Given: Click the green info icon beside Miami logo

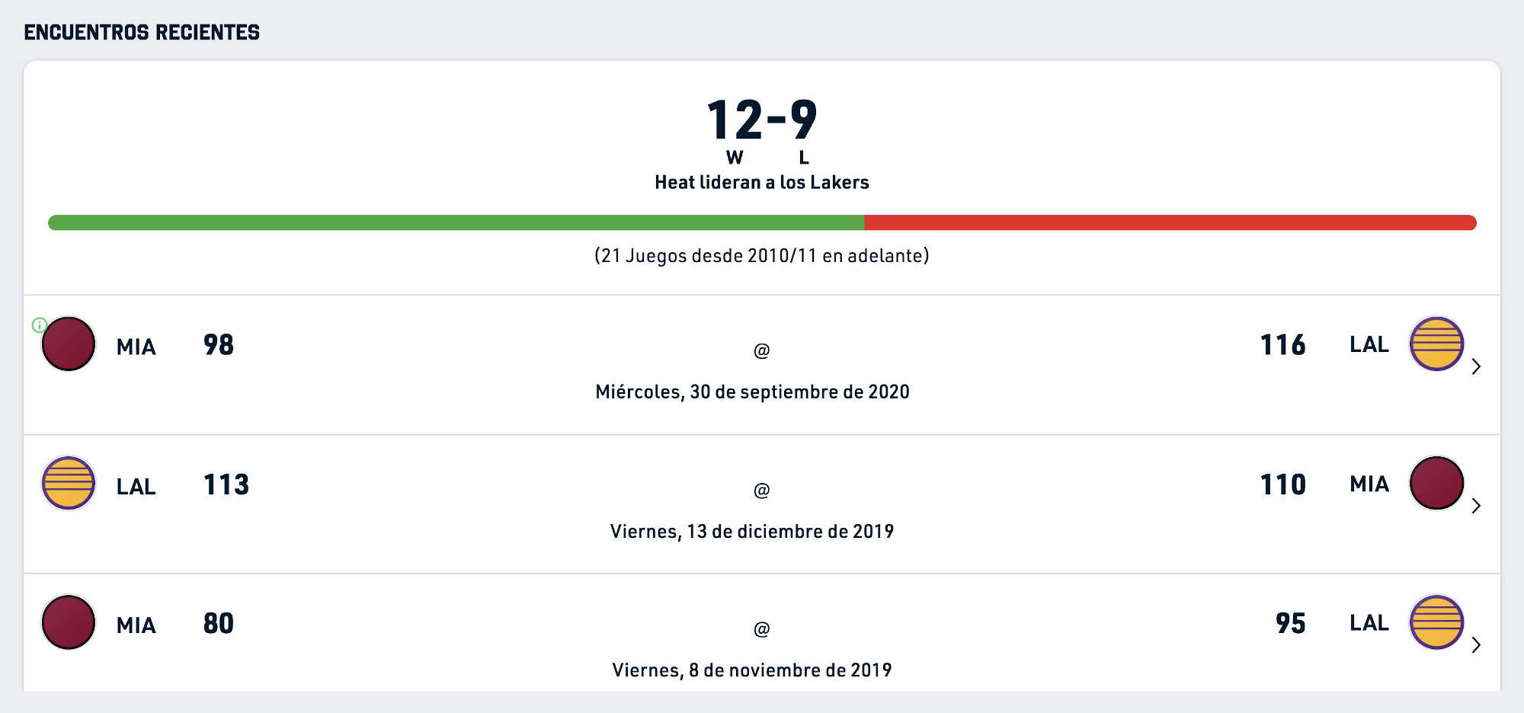Looking at the screenshot, I should click(x=40, y=325).
